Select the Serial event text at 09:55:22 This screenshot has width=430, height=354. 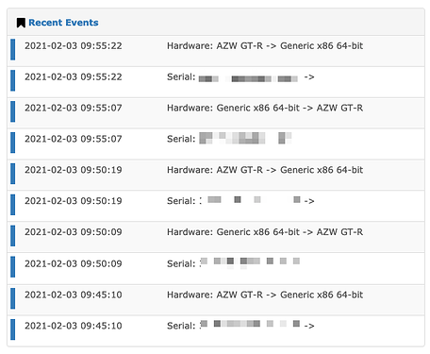[240, 77]
